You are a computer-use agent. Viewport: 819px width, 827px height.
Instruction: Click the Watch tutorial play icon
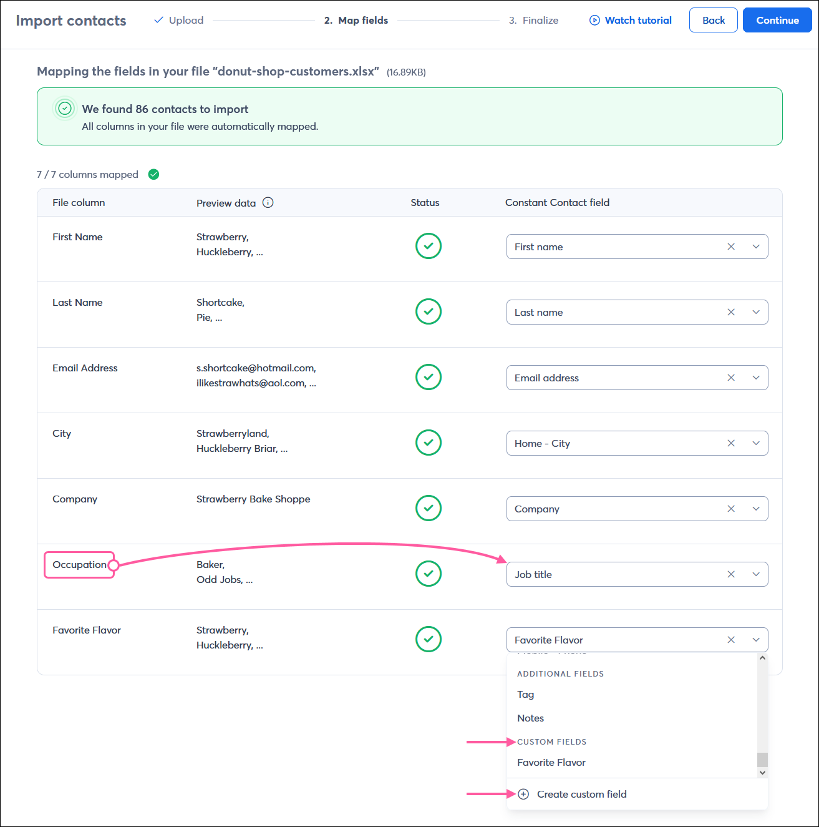point(594,21)
